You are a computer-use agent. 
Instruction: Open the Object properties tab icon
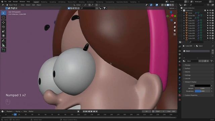(180, 74)
